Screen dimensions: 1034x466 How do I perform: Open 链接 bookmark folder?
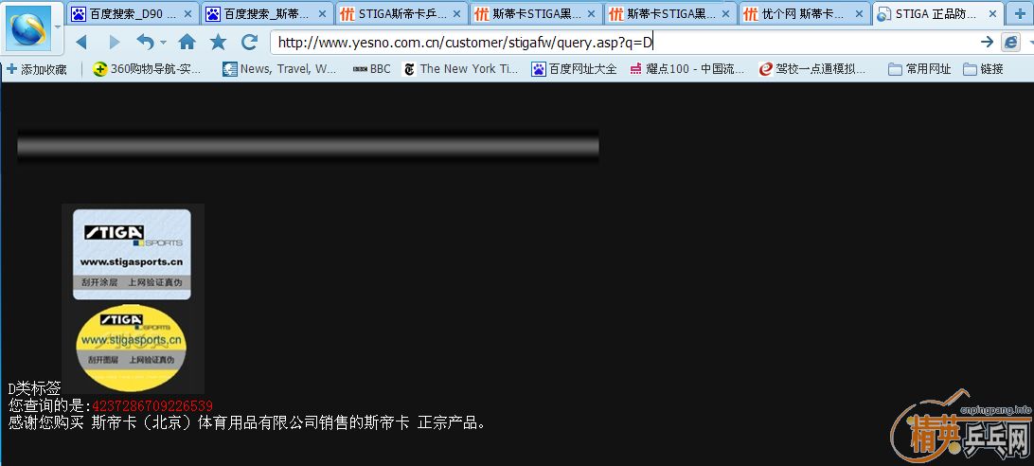click(x=983, y=68)
